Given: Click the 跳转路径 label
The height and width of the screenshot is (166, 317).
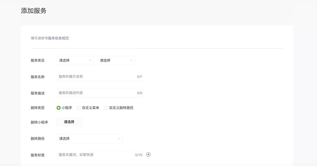Looking at the screenshot, I should (x=38, y=139).
